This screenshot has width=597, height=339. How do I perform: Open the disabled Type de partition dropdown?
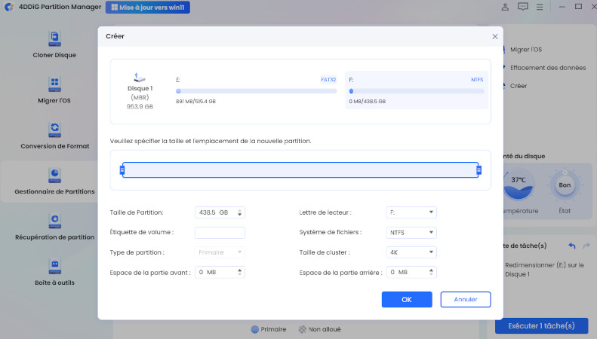click(220, 252)
